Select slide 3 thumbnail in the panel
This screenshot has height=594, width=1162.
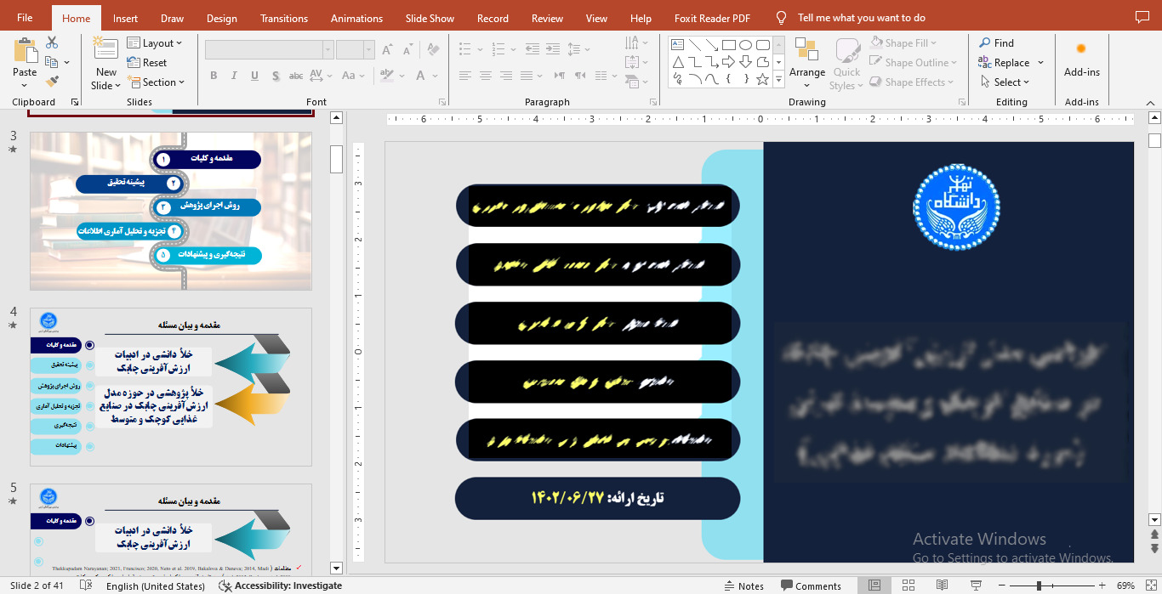pyautogui.click(x=170, y=211)
